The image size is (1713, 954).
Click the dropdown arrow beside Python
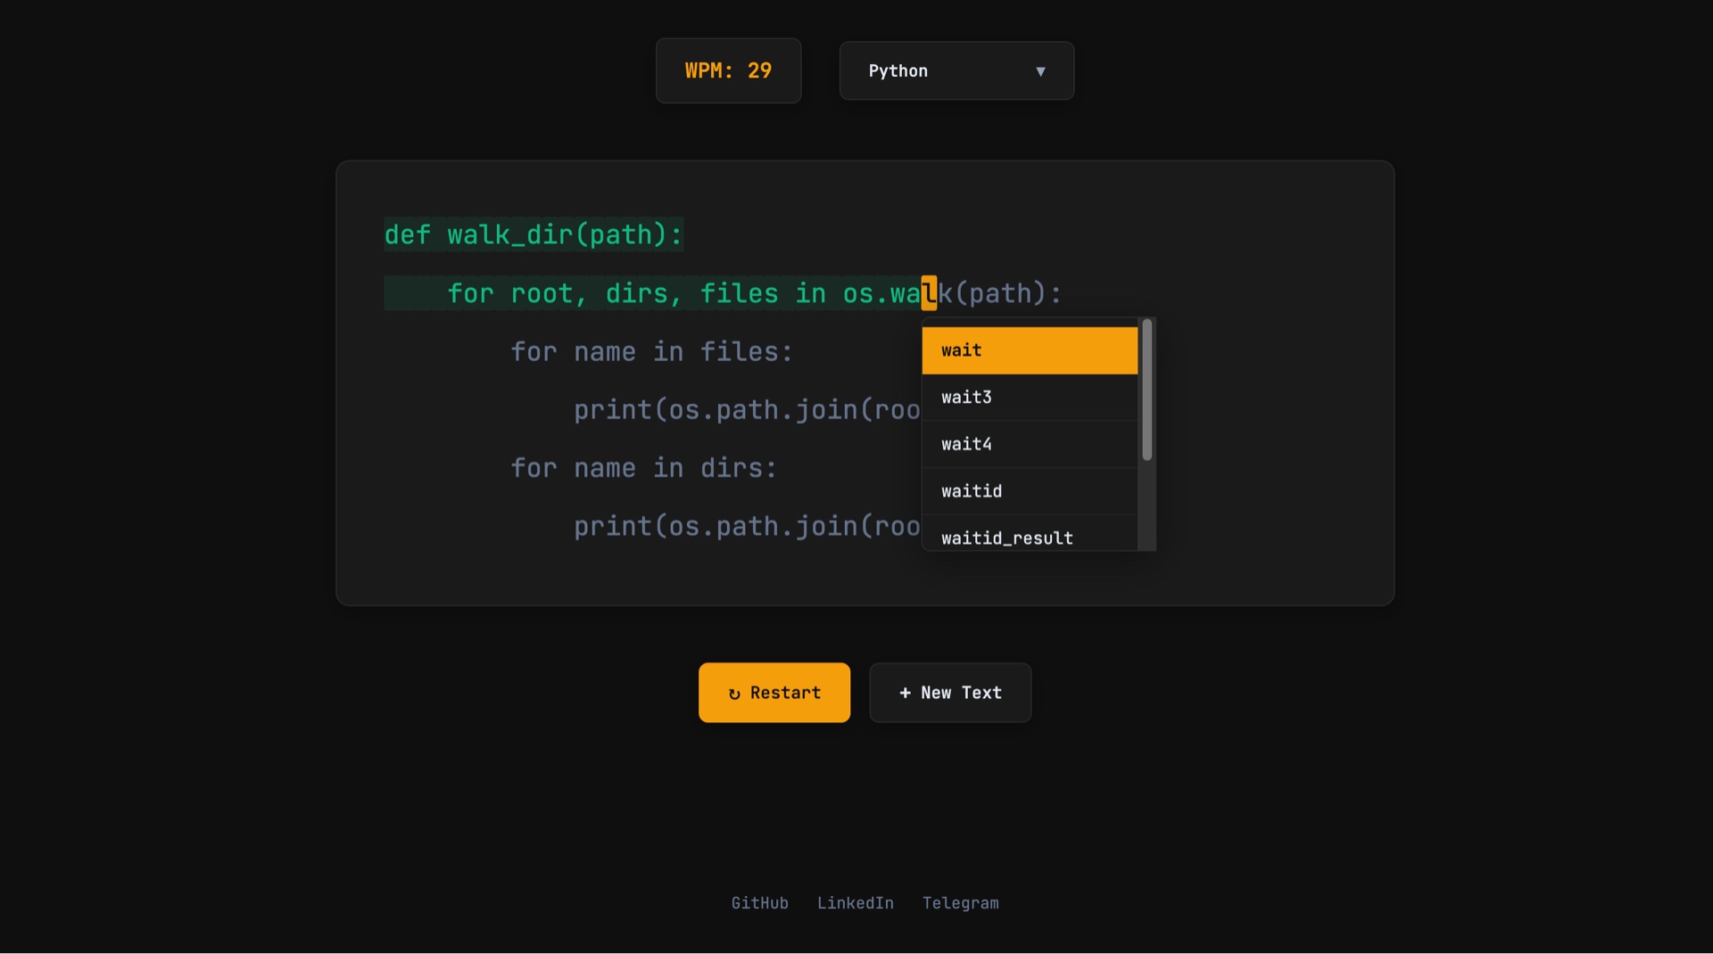coord(1040,71)
